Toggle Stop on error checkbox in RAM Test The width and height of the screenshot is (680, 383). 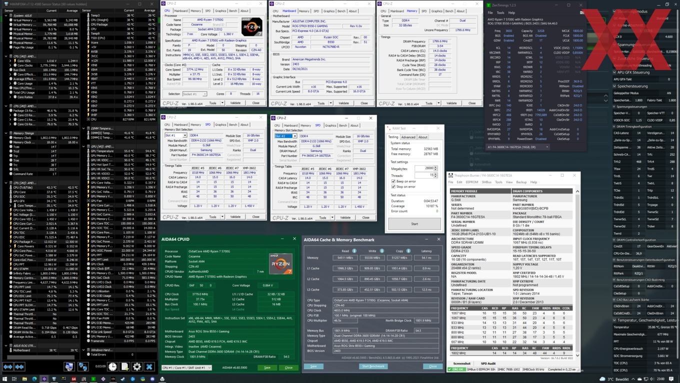point(393,187)
